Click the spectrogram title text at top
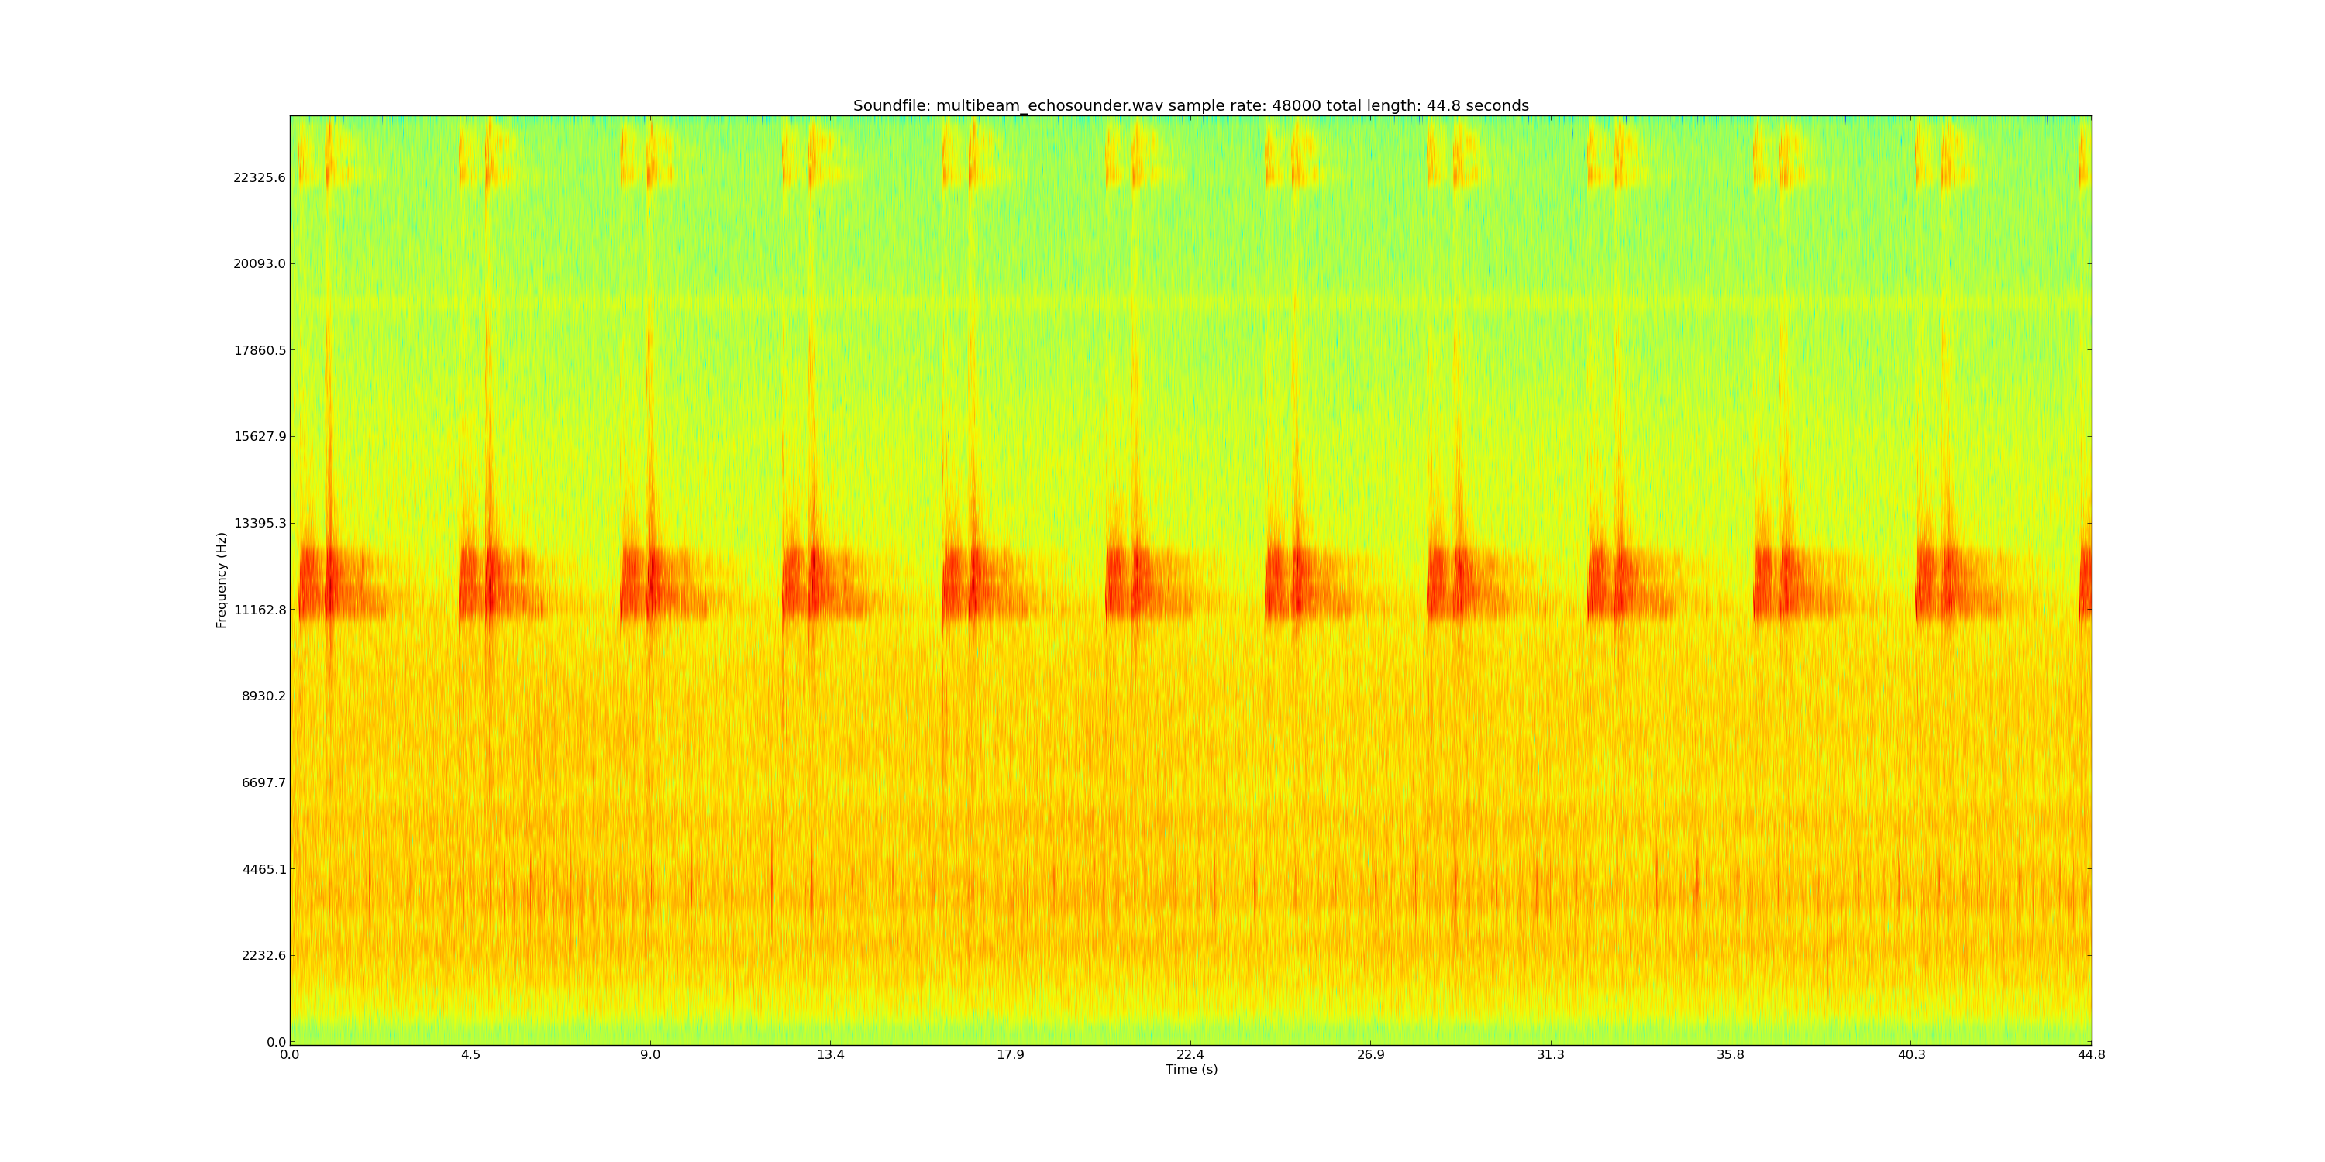 pos(1190,105)
